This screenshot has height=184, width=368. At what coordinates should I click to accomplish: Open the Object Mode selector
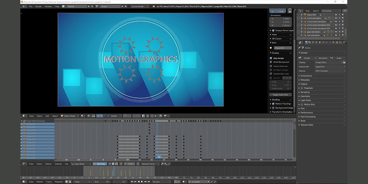69,116
